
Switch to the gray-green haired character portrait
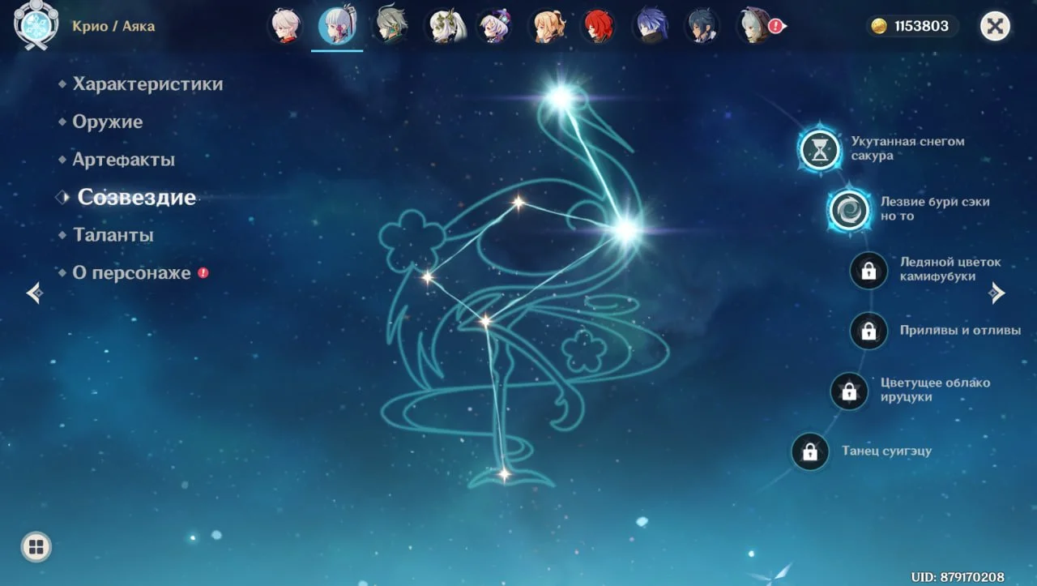click(390, 26)
